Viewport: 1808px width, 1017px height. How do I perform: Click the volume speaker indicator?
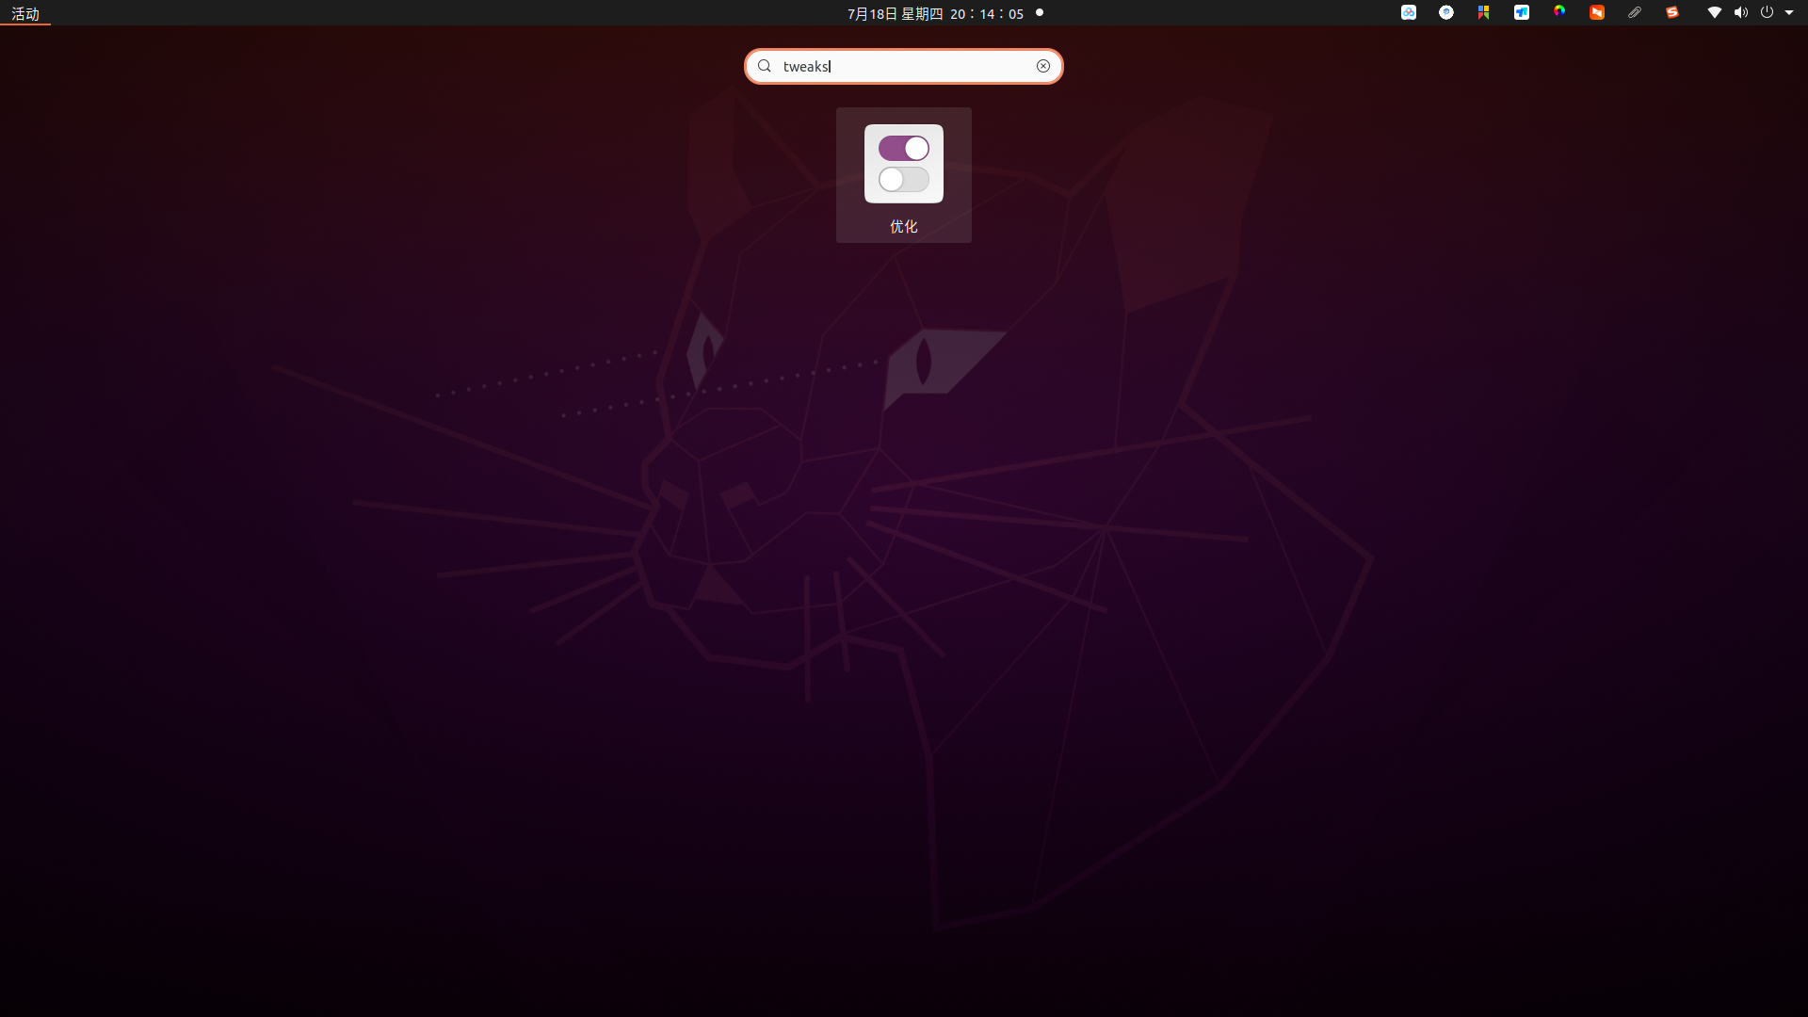1740,13
